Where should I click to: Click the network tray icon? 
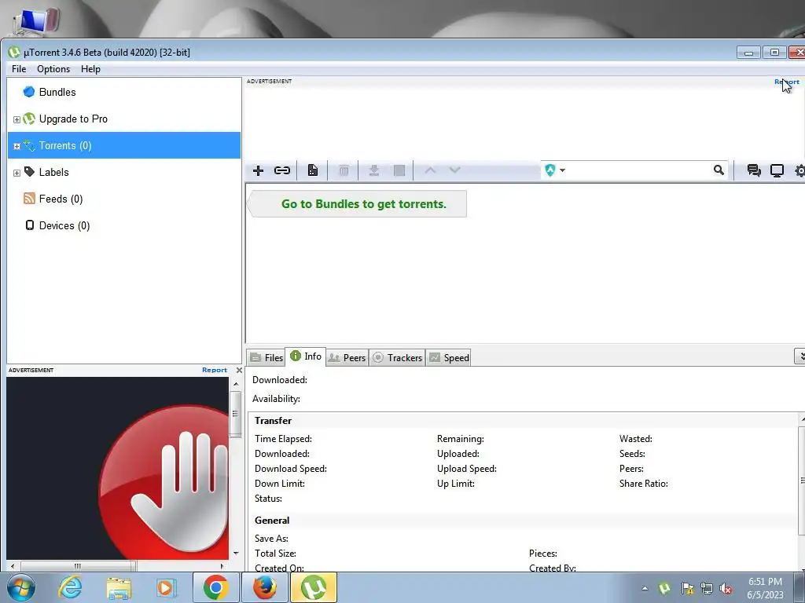pyautogui.click(x=707, y=588)
